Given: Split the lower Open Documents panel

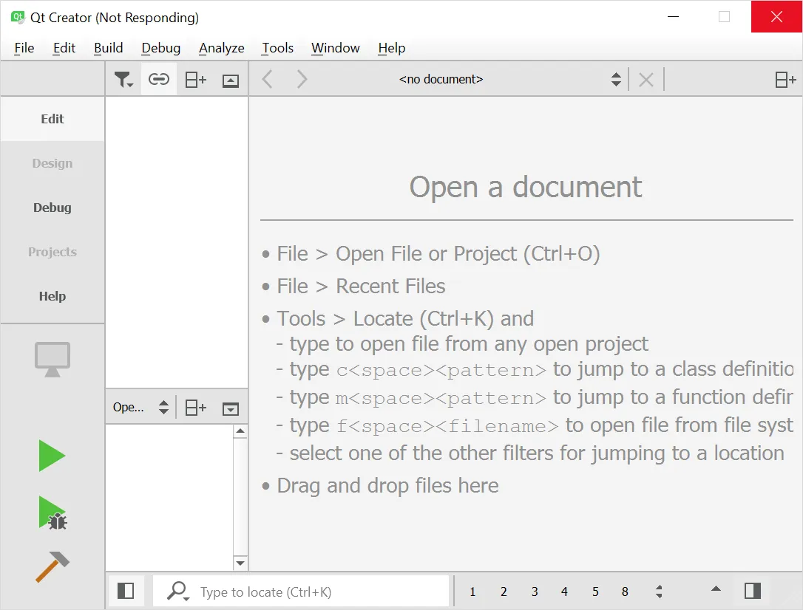Looking at the screenshot, I should [195, 408].
